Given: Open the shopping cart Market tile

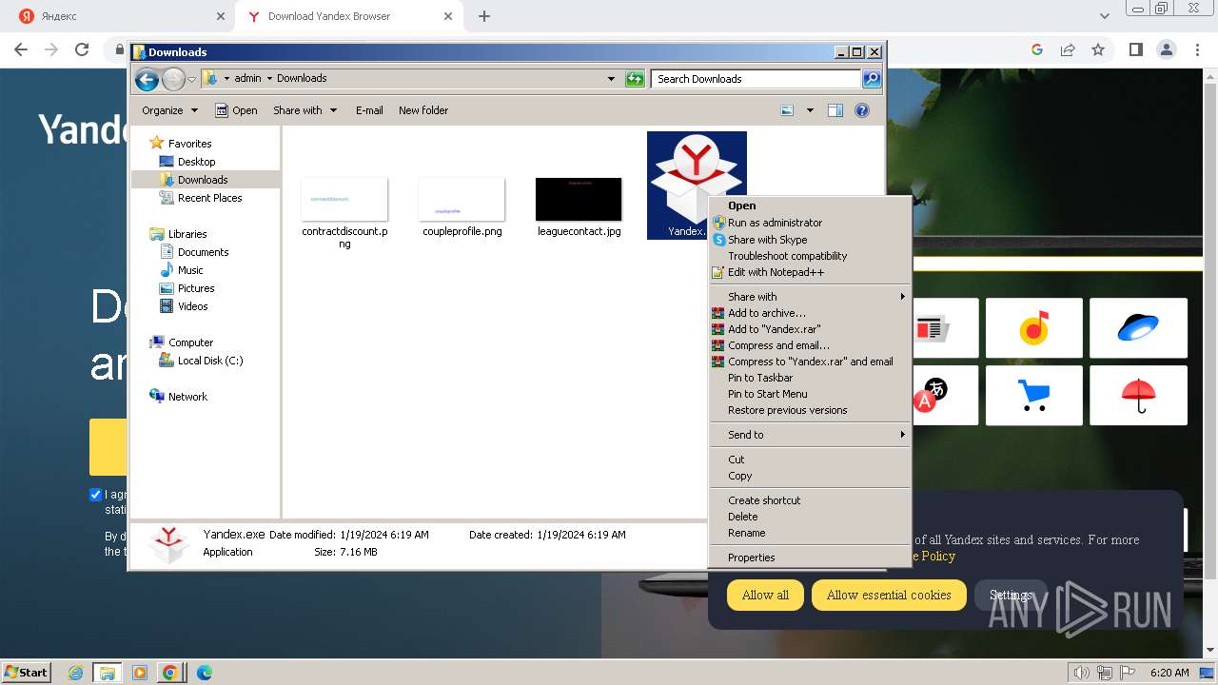Looking at the screenshot, I should pyautogui.click(x=1033, y=395).
